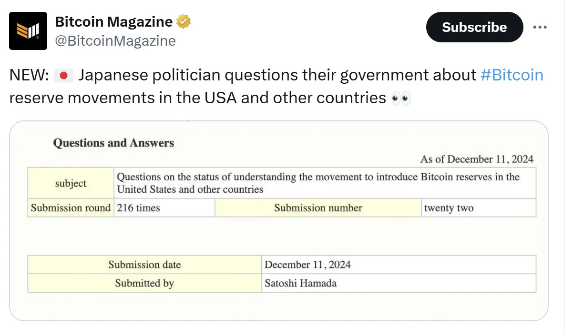Open the #Bitcoin hashtag
The height and width of the screenshot is (335, 573).
pyautogui.click(x=512, y=75)
